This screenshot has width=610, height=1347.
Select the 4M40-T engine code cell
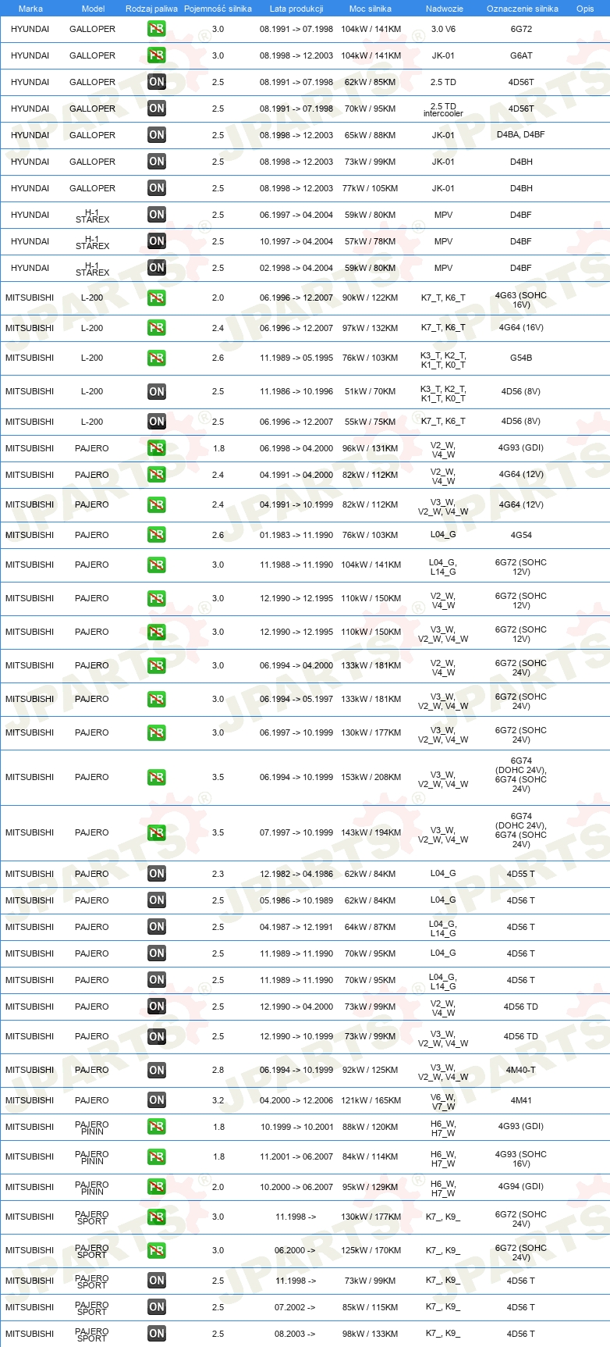coord(521,1070)
